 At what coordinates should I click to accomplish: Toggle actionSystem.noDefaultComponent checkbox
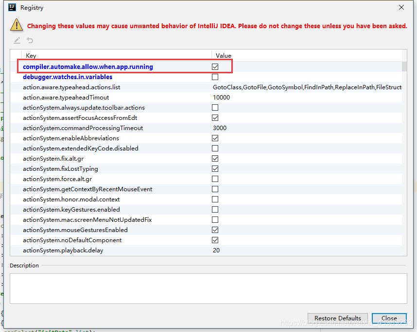click(x=215, y=240)
